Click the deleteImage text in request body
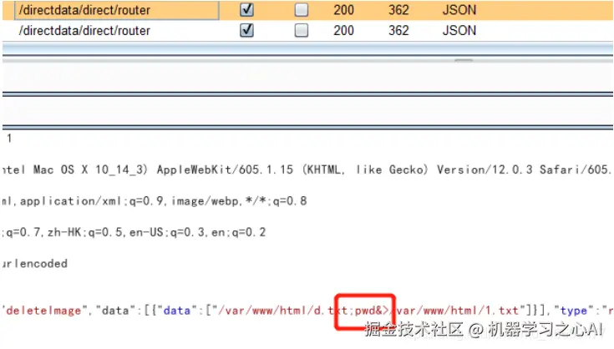The image size is (614, 349). [43, 311]
